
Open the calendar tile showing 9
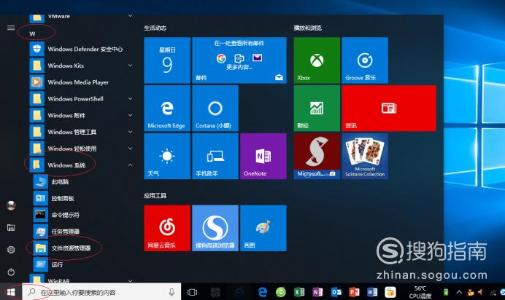[167, 60]
